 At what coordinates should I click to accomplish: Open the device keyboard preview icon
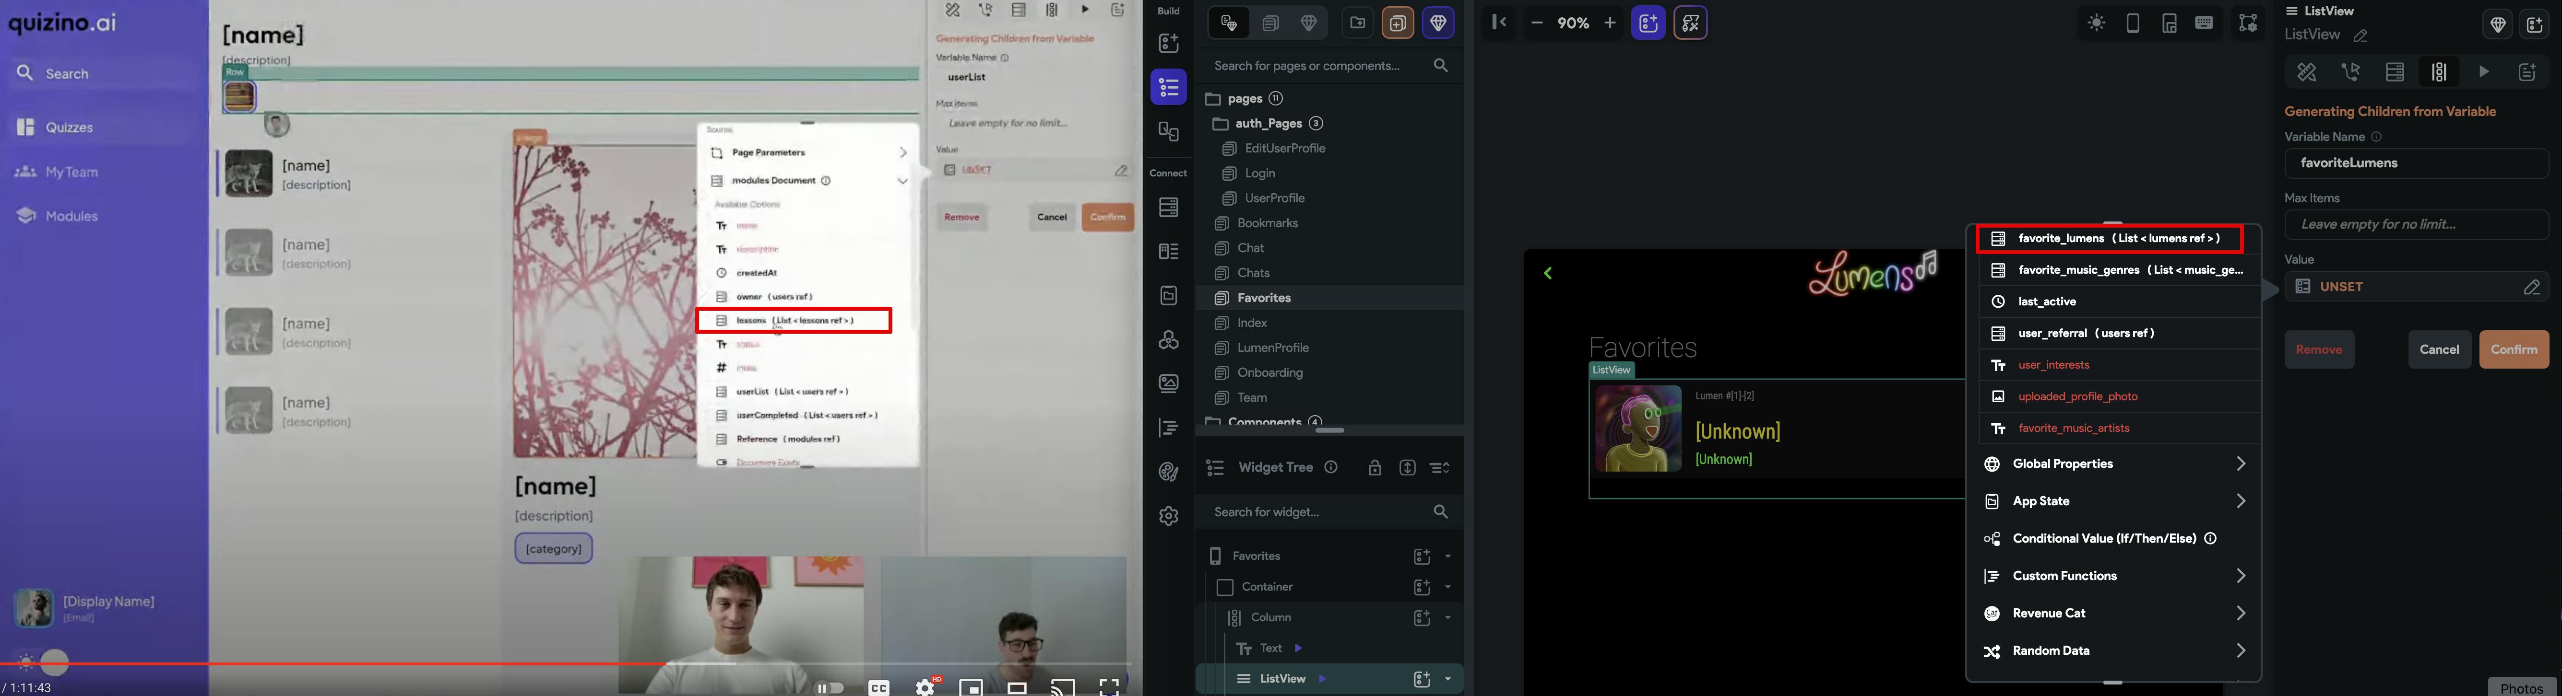pos(2204,23)
